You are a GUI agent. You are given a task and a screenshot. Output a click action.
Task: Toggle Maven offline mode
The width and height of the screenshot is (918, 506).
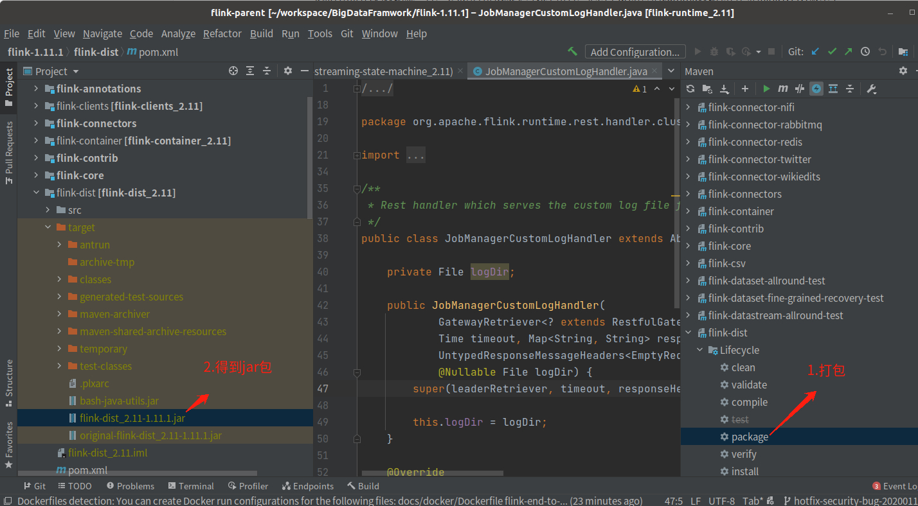800,89
